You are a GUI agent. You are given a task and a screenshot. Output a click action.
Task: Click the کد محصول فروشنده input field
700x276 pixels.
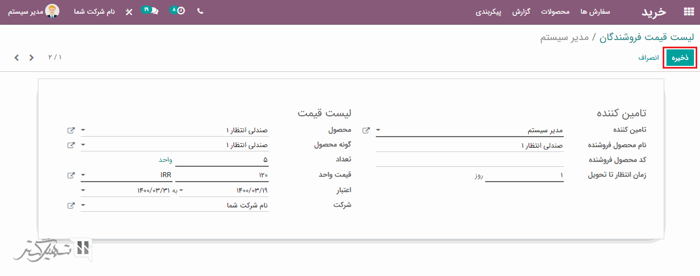(470, 160)
